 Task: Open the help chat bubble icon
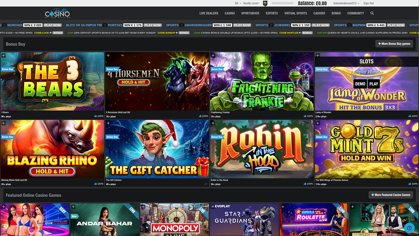coord(409,228)
